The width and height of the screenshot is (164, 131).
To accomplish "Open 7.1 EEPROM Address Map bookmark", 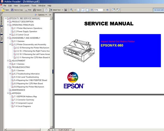I will click(x=25, y=97).
